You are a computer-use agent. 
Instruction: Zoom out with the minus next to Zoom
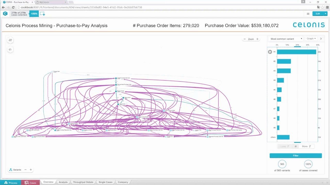pos(245,39)
